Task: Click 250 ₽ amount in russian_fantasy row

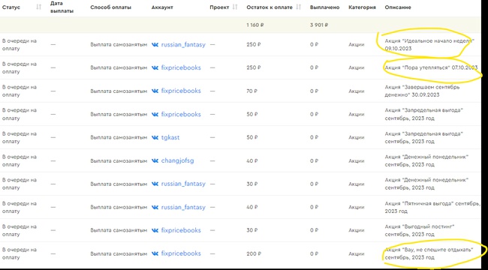Action: [x=253, y=44]
